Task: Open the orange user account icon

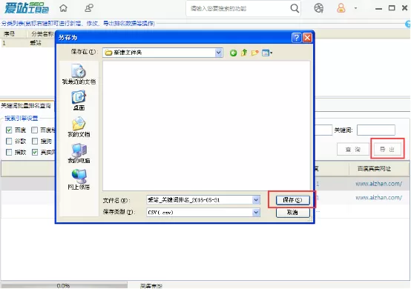Action: pyautogui.click(x=341, y=8)
